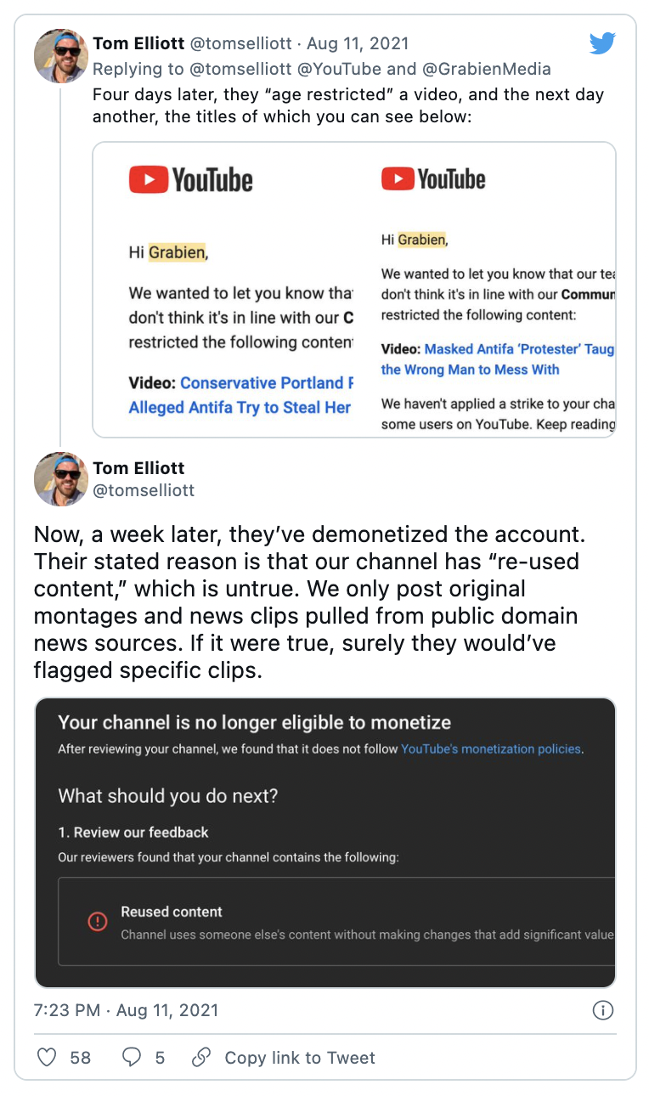Click the right YouTube logo in email
The width and height of the screenshot is (649, 1096).
coord(433,179)
